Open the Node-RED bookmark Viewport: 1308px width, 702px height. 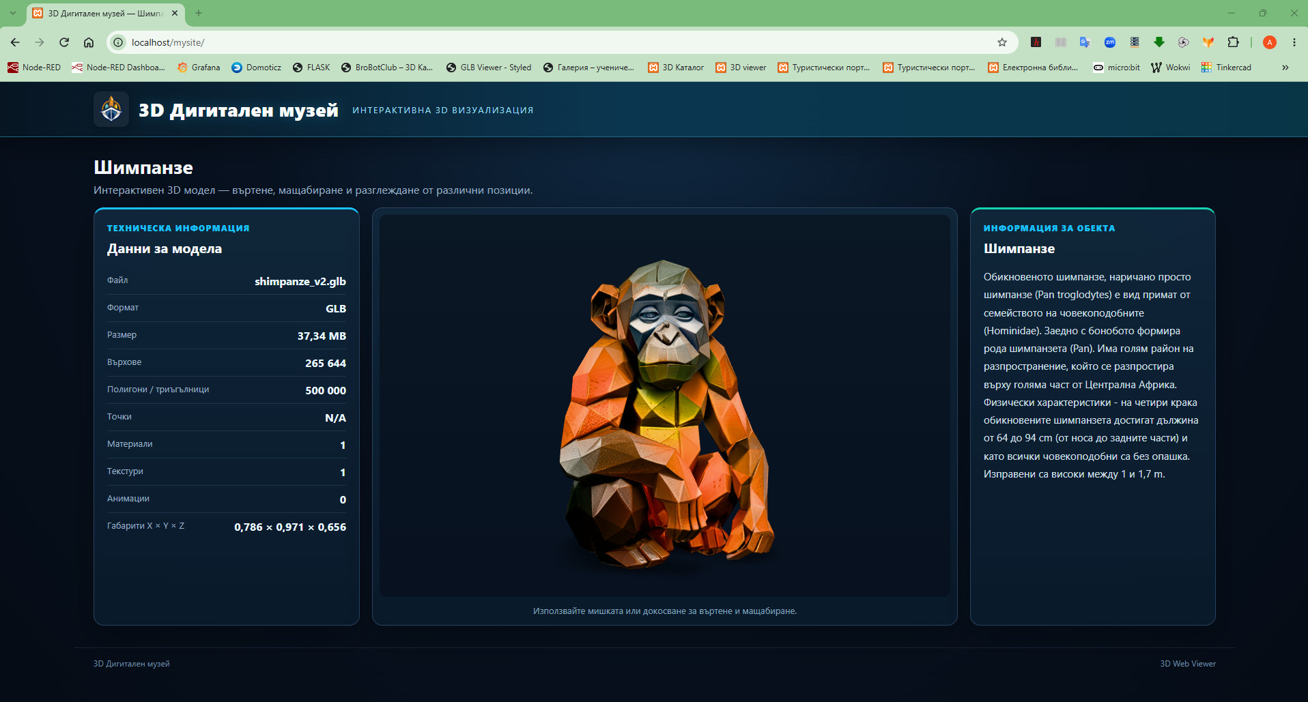tap(34, 68)
